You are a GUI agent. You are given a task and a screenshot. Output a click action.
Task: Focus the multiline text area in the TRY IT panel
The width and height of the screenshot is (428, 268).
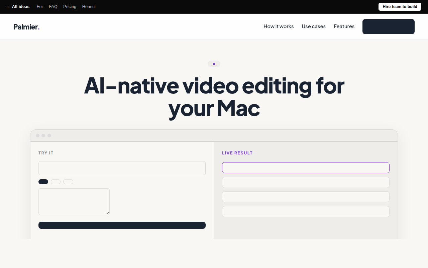pos(74,202)
